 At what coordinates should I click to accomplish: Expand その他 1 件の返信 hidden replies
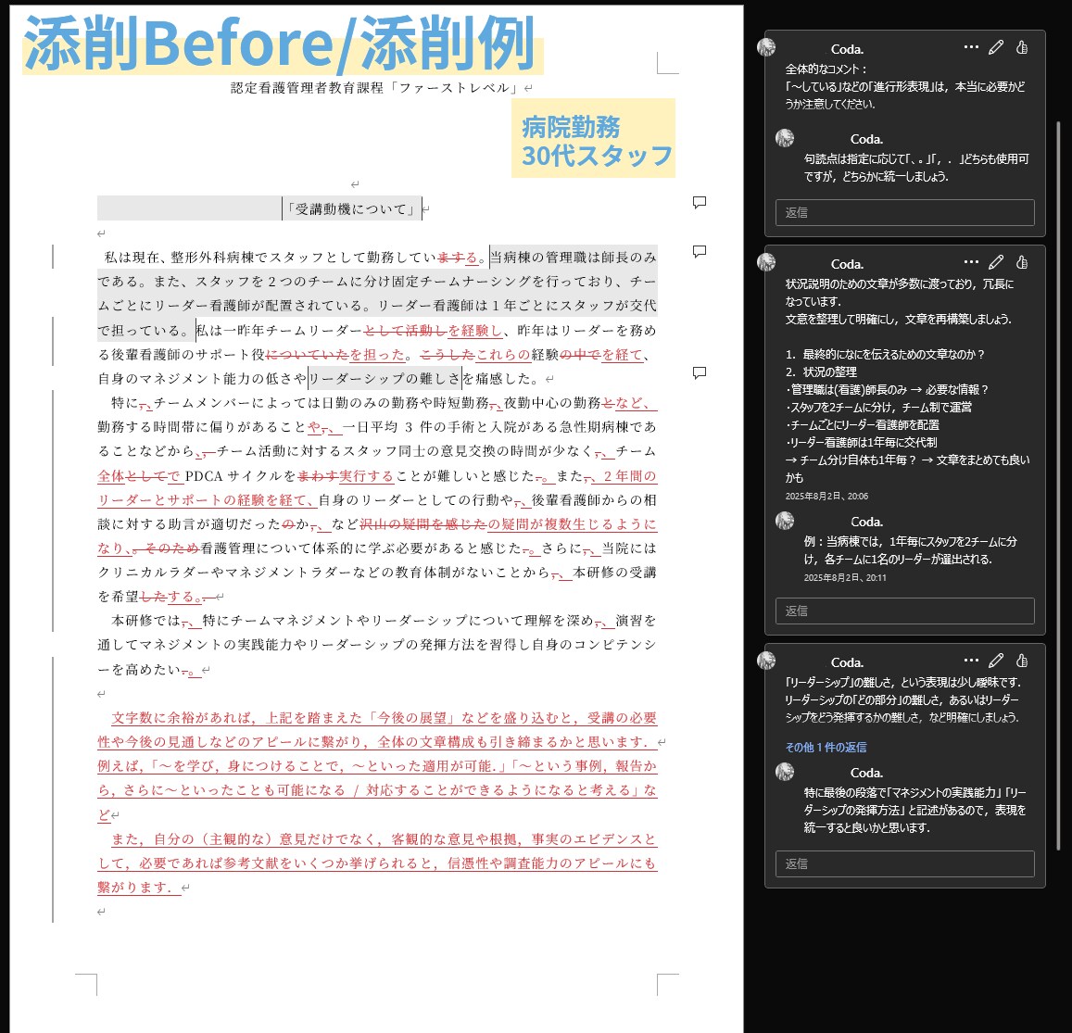click(826, 748)
